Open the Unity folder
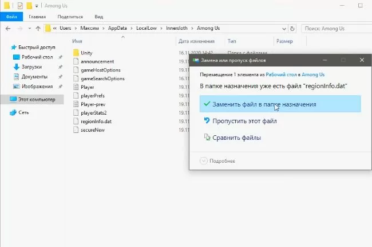Image resolution: width=372 pixels, height=247 pixels. [86, 53]
